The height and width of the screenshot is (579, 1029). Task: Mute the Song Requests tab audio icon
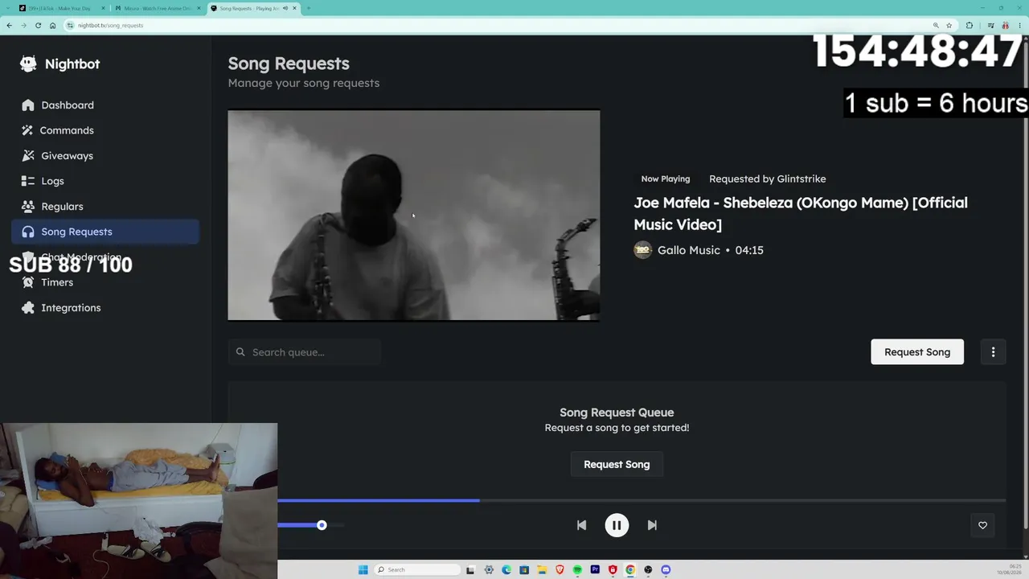coord(285,8)
